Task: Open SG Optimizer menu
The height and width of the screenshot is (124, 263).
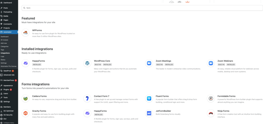Action: click(x=9, y=111)
